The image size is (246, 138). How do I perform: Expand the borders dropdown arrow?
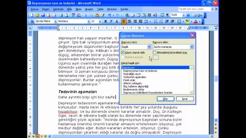coord(183,21)
